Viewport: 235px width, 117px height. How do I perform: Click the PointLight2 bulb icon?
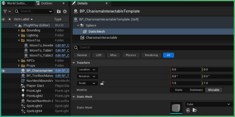pyautogui.click(x=23, y=96)
